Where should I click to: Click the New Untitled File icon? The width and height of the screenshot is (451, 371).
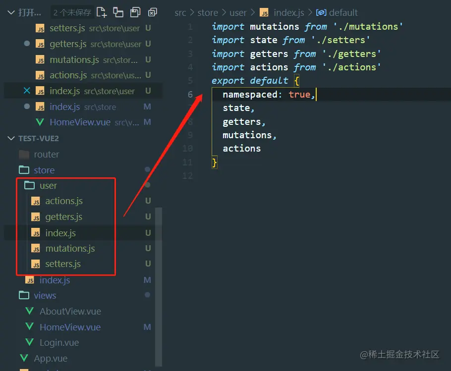click(x=102, y=12)
